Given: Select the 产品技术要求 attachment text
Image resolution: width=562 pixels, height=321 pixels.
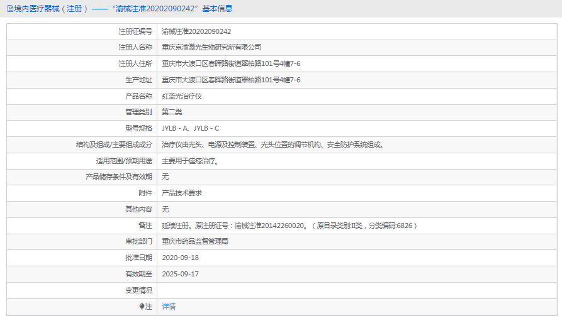Looking at the screenshot, I should tap(182, 193).
